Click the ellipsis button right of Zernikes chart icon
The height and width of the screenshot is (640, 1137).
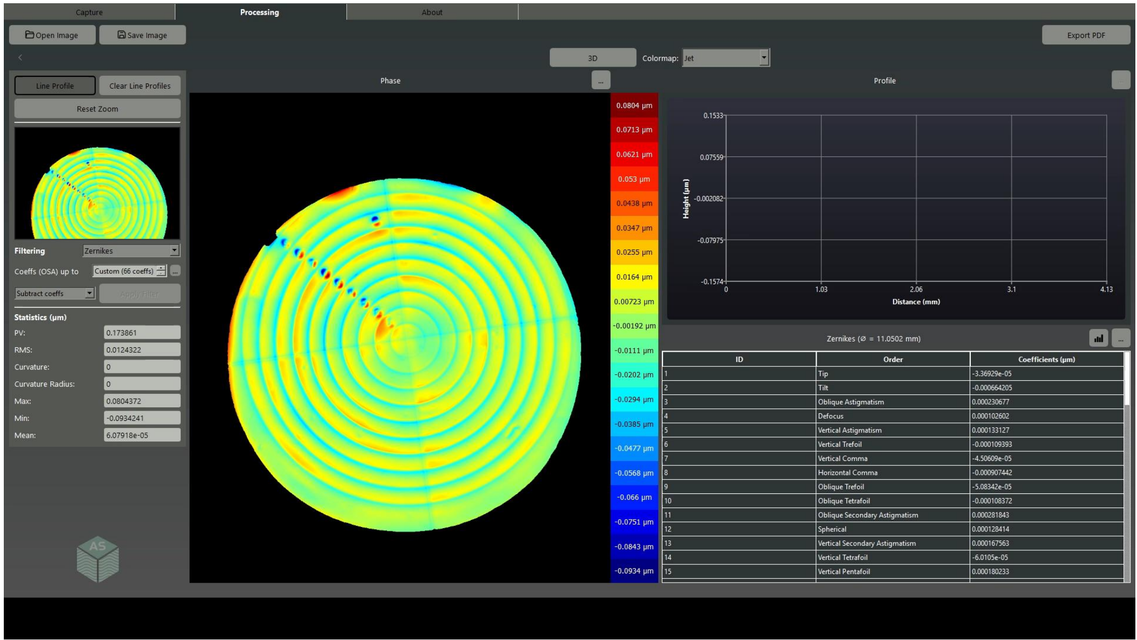point(1120,339)
